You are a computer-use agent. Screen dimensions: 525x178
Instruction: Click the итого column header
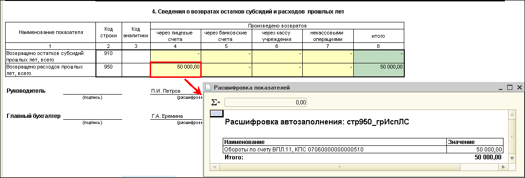pos(379,36)
